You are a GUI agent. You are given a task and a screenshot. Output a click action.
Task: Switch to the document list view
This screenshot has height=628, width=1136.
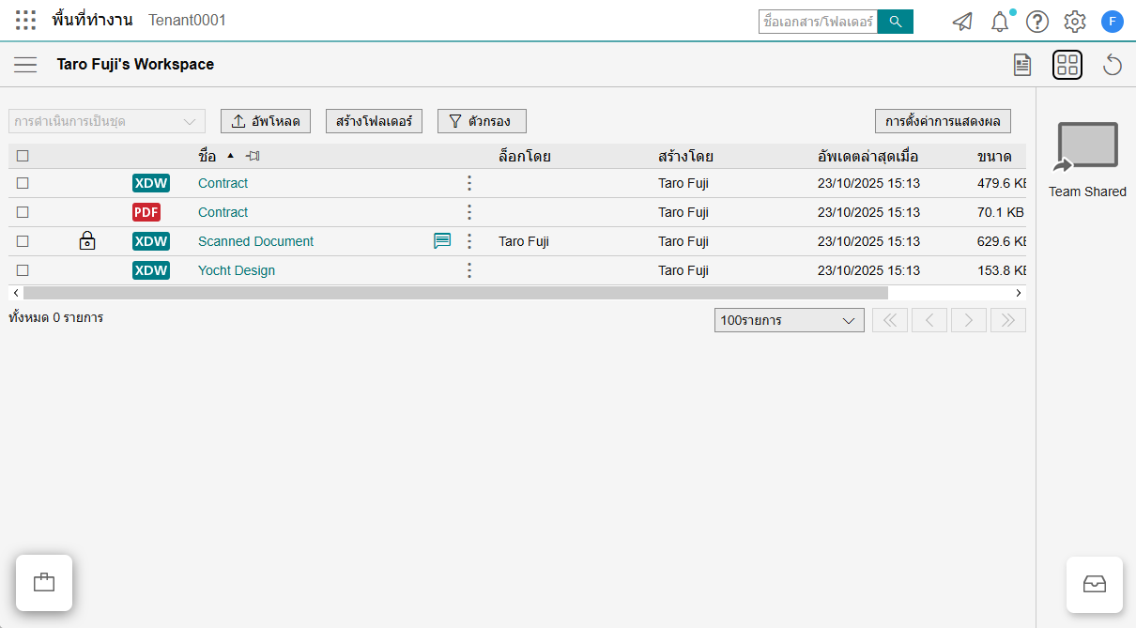[x=1022, y=65]
